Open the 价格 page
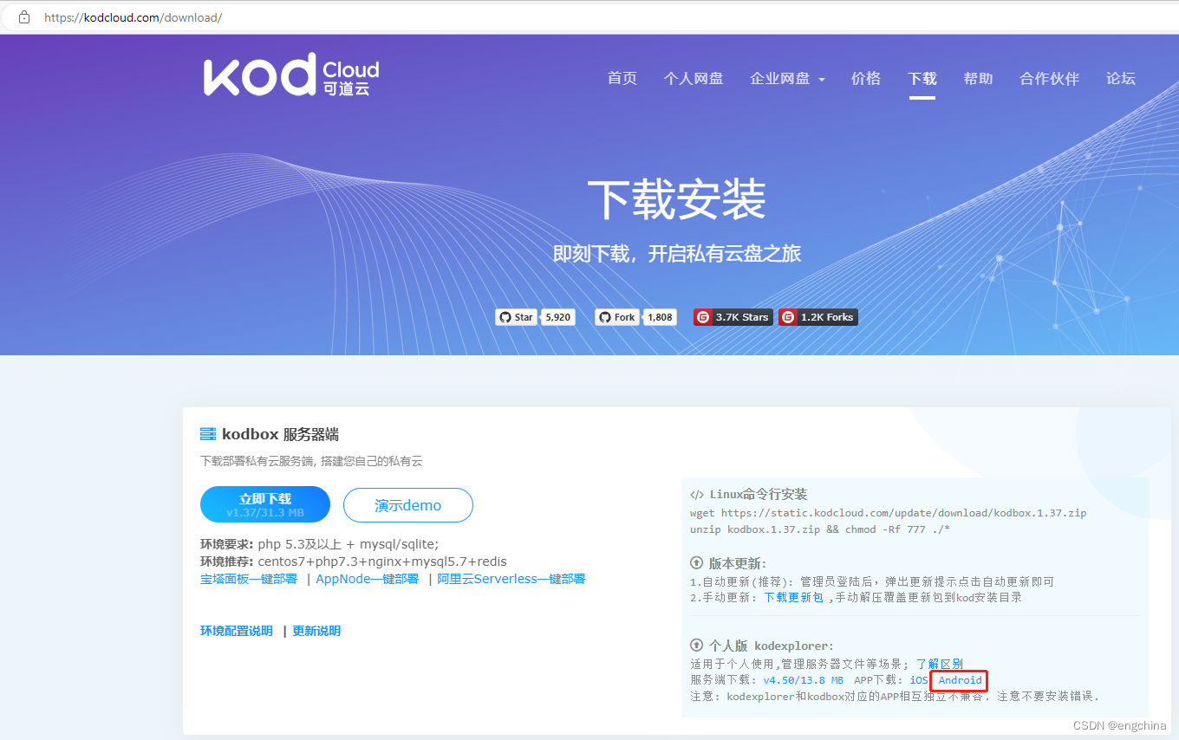The height and width of the screenshot is (740, 1179). pyautogui.click(x=866, y=78)
